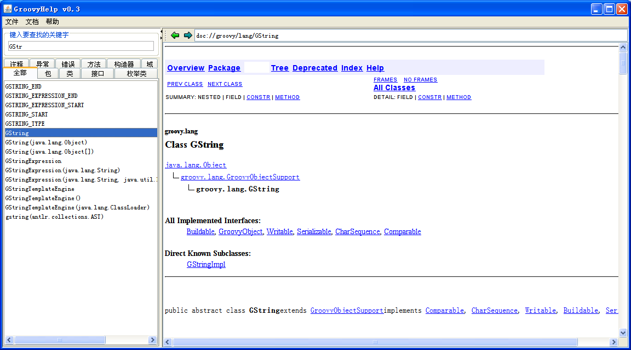Click the FRAMES link
The image size is (631, 350).
(385, 79)
